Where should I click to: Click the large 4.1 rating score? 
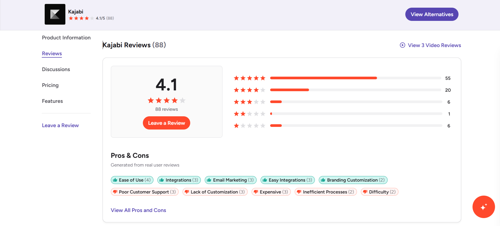(x=166, y=85)
